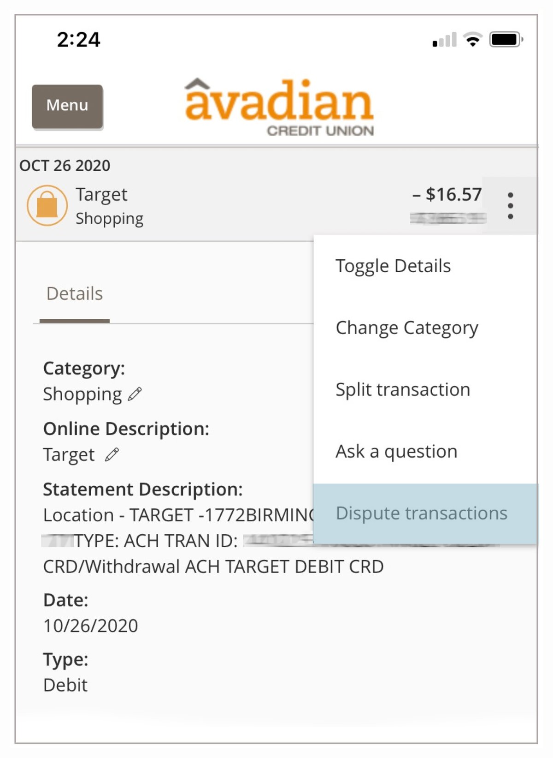Click the pencil icon to edit Shopping category
Viewport: 553px width, 758px height.
click(134, 394)
